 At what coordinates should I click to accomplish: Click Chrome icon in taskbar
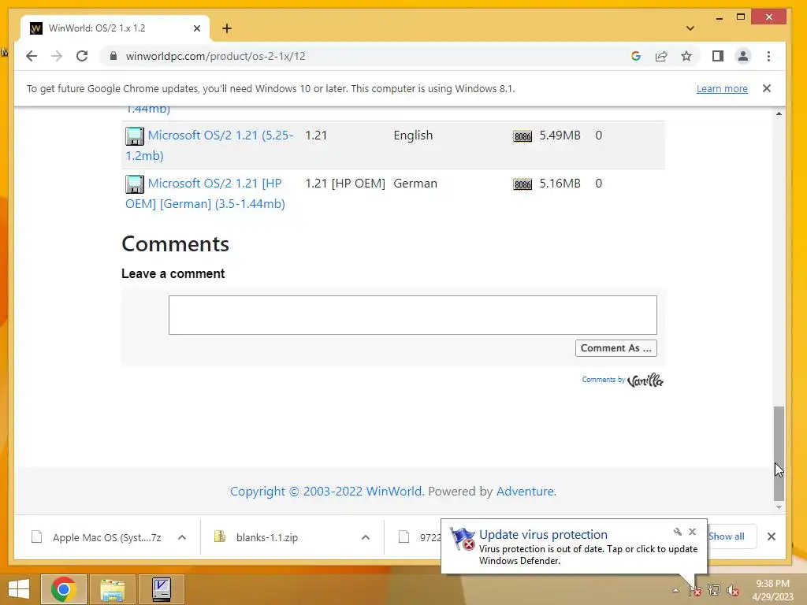[x=63, y=589]
